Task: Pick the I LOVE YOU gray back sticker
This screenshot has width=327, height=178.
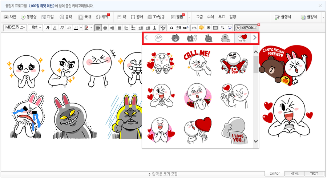Action: click(234, 131)
